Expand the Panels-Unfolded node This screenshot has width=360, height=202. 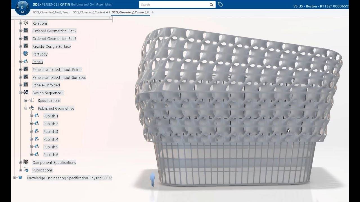tap(20, 85)
